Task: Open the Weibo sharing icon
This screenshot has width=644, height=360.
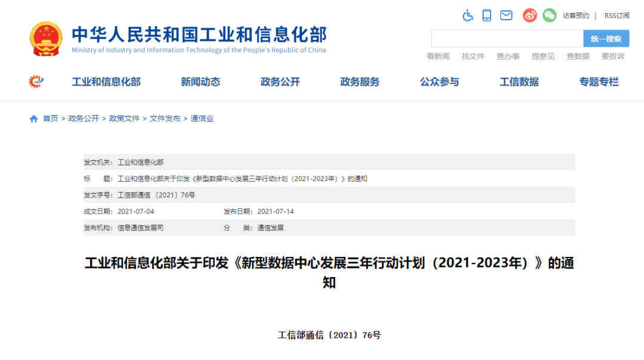Action: (529, 15)
